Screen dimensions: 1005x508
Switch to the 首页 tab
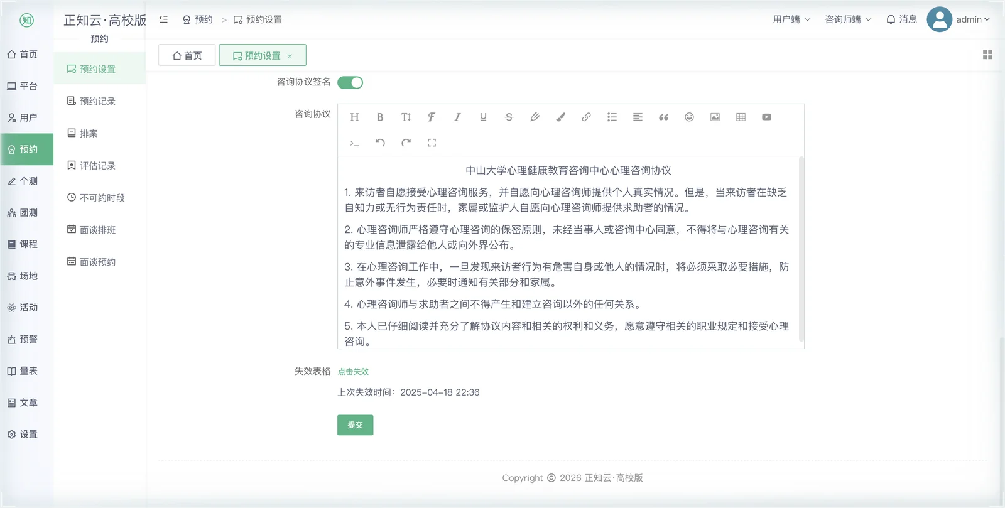pyautogui.click(x=187, y=55)
